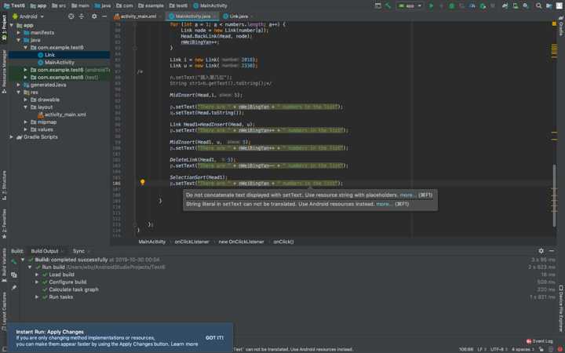The width and height of the screenshot is (565, 353).
Task: Select activity_main.xml in layout folder
Action: click(65, 115)
